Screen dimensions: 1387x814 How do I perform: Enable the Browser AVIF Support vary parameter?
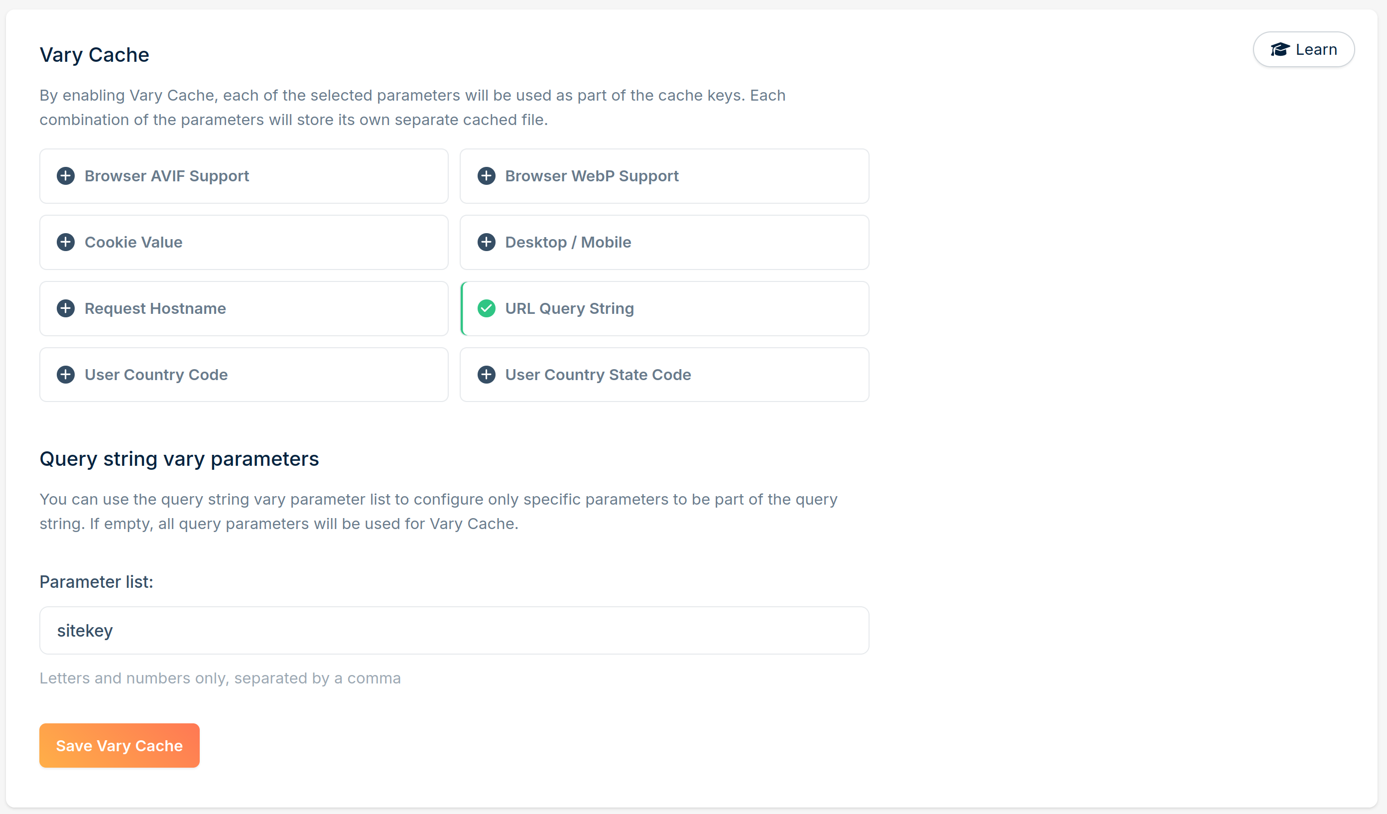pos(244,175)
